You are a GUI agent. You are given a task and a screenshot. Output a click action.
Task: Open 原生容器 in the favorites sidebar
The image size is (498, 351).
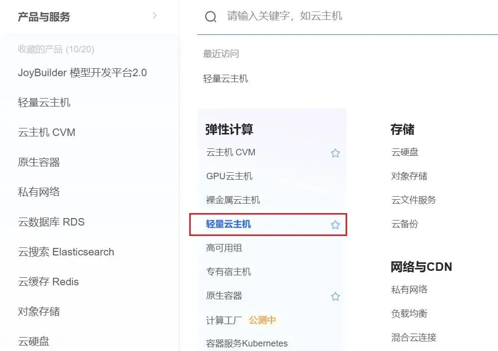point(39,162)
